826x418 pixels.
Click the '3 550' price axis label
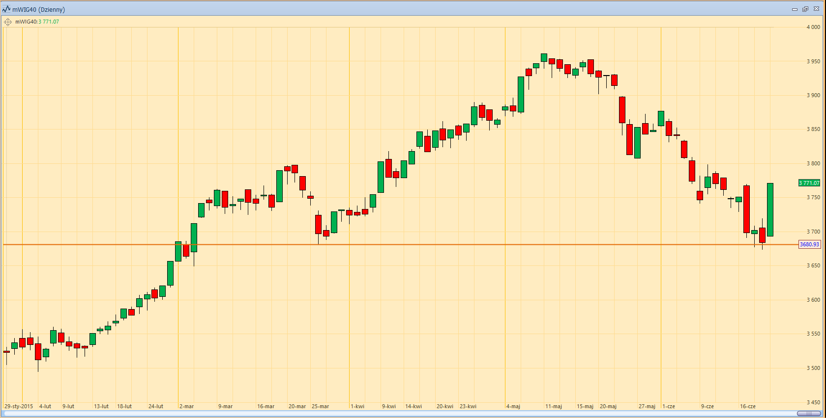click(813, 334)
